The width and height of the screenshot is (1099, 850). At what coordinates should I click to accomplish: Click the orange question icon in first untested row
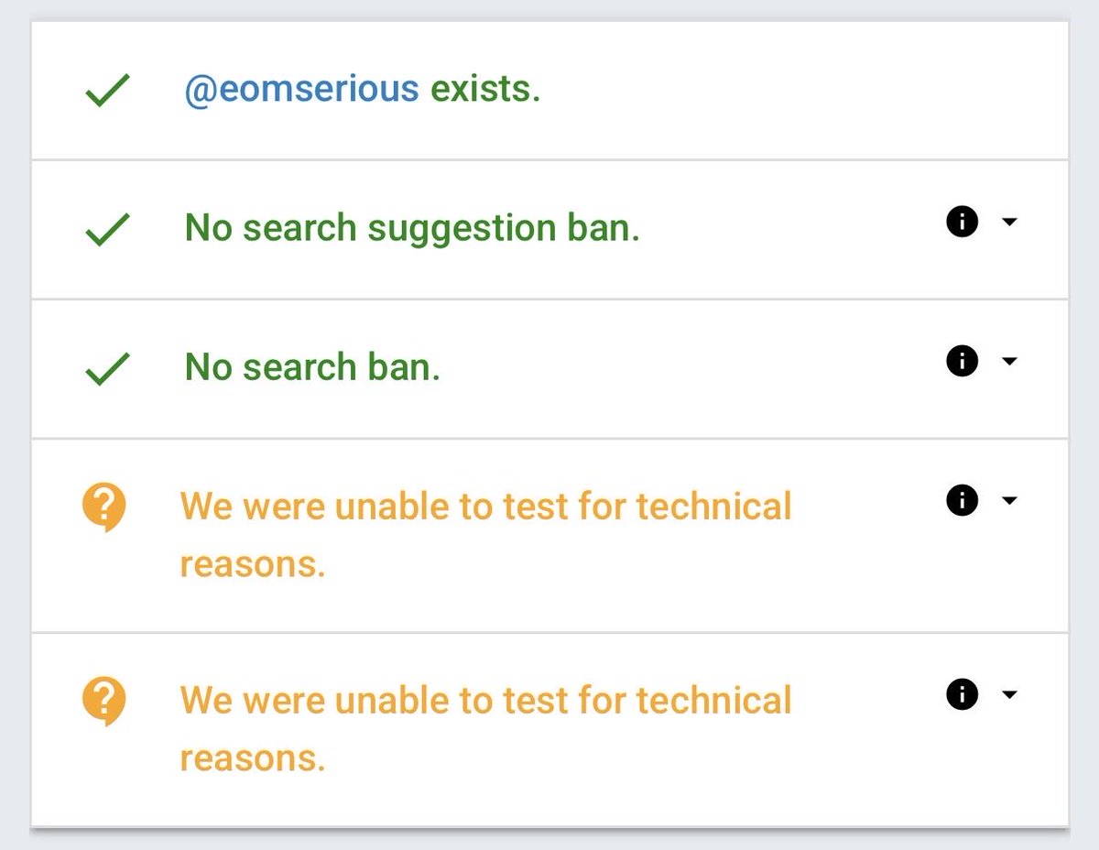point(103,507)
